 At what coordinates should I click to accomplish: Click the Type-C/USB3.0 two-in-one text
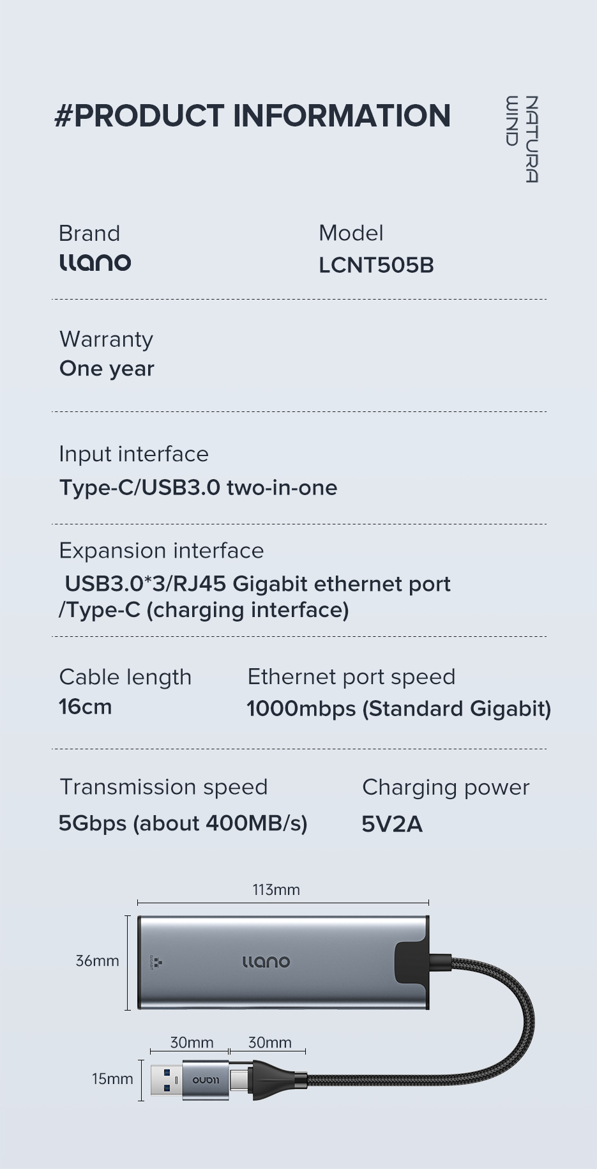(198, 488)
